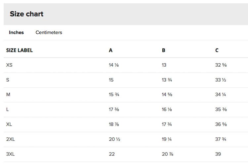Click column header C
The image size is (248, 165).
[x=217, y=50]
